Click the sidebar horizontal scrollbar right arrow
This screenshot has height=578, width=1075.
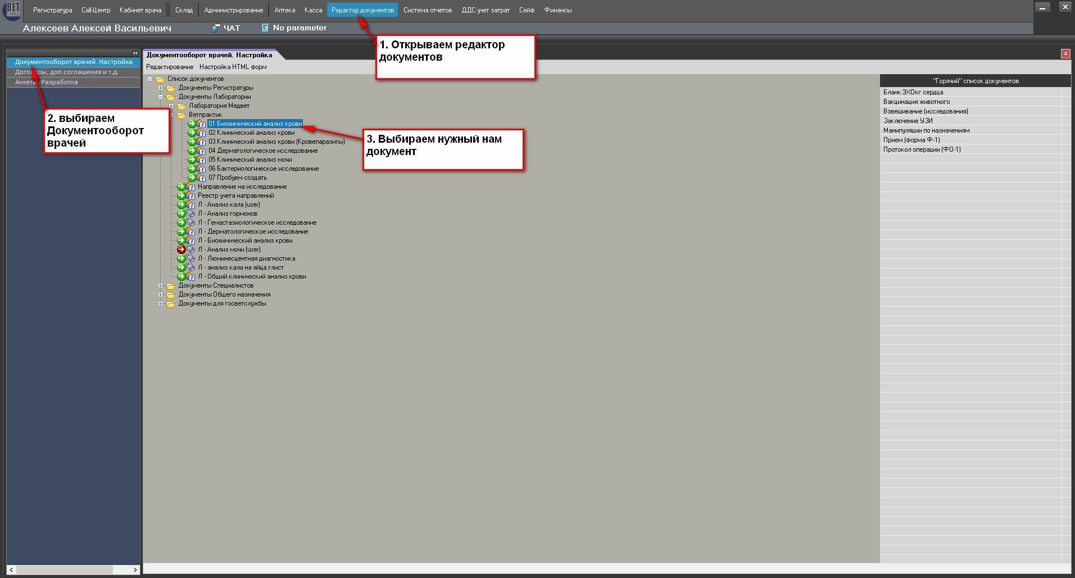pos(135,570)
